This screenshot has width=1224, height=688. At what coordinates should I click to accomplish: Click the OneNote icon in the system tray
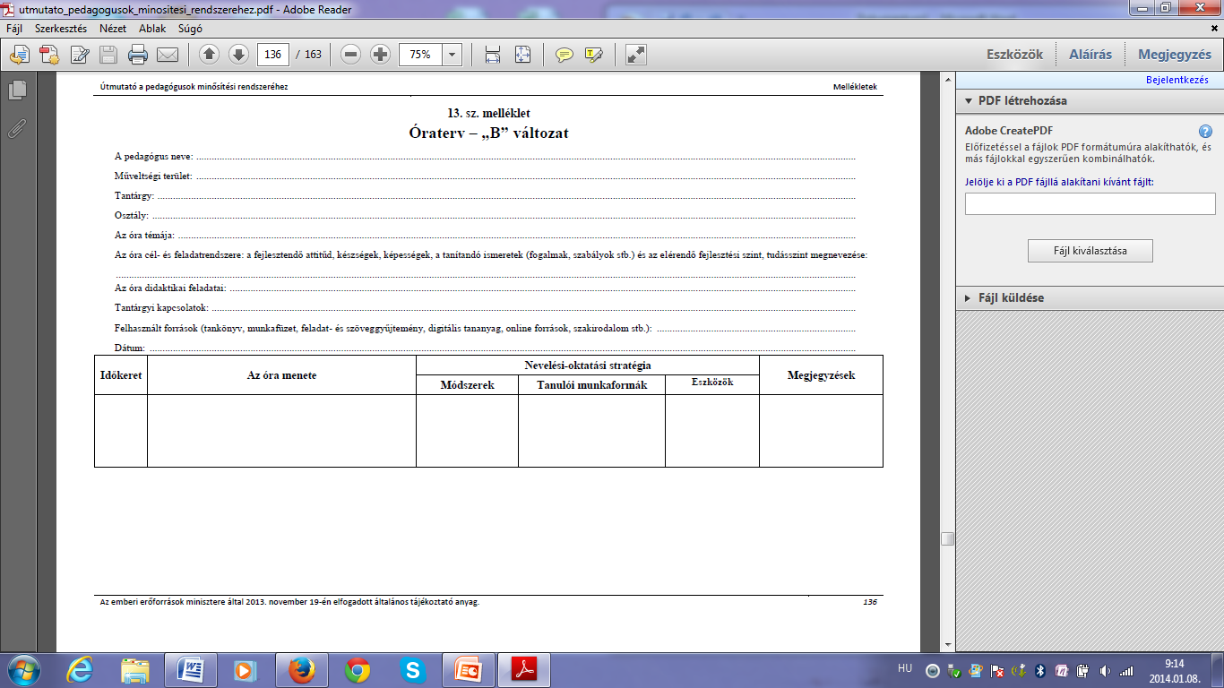1062,670
